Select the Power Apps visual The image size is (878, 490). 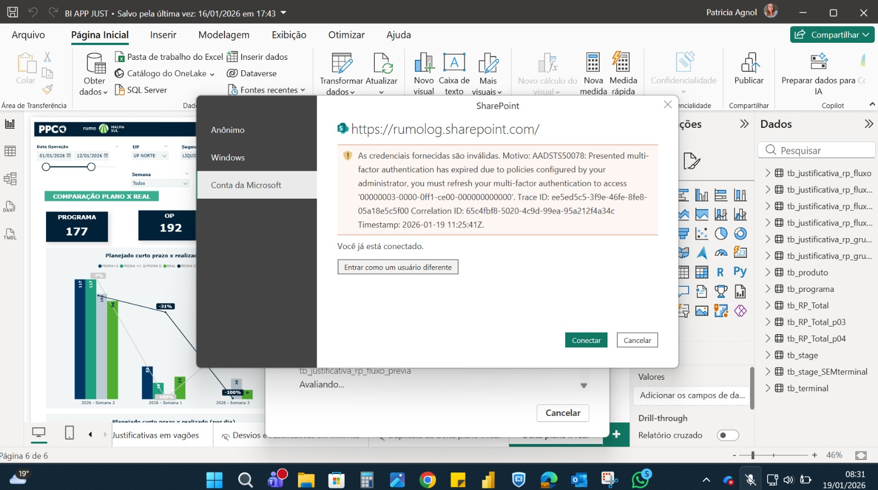(740, 311)
